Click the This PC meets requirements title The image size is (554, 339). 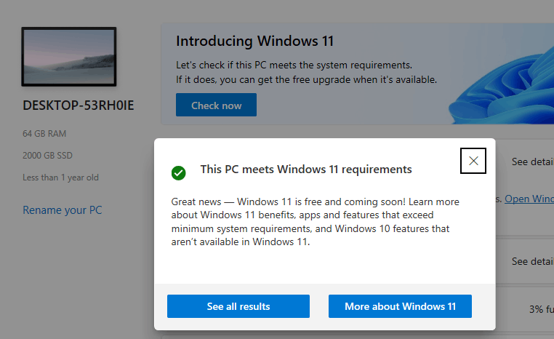pyautogui.click(x=306, y=169)
